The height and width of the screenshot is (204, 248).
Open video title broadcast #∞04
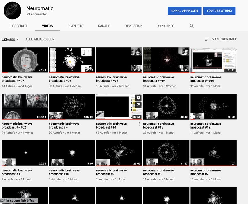pyautogui.click(x=158, y=79)
